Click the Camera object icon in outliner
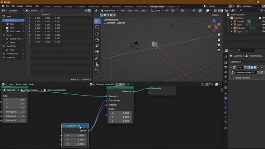This screenshot has height=149, width=265. pyautogui.click(x=235, y=21)
